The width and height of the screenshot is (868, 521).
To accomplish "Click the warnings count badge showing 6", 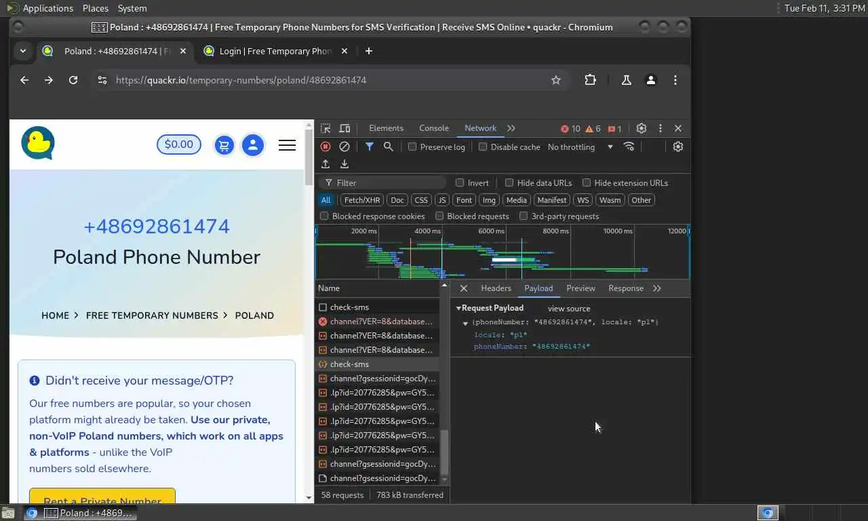I will pyautogui.click(x=593, y=129).
